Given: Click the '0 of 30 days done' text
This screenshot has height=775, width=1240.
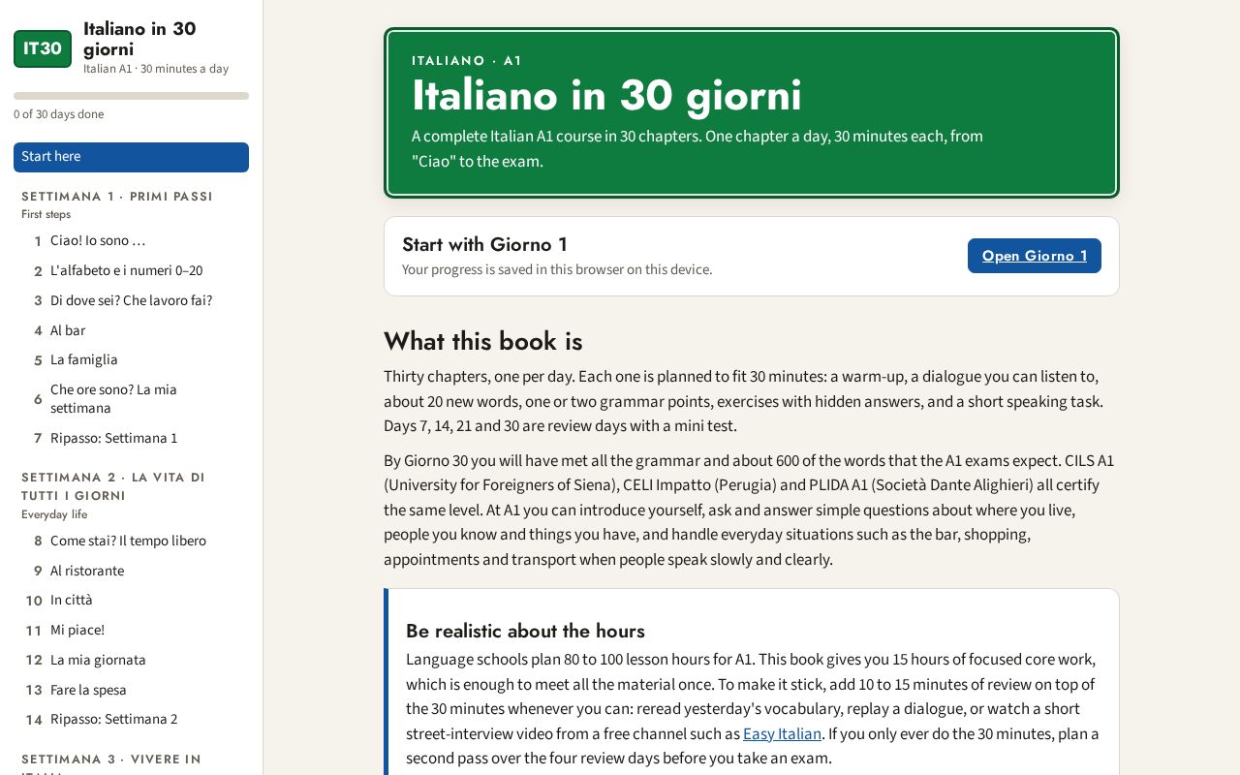Looking at the screenshot, I should tap(58, 114).
